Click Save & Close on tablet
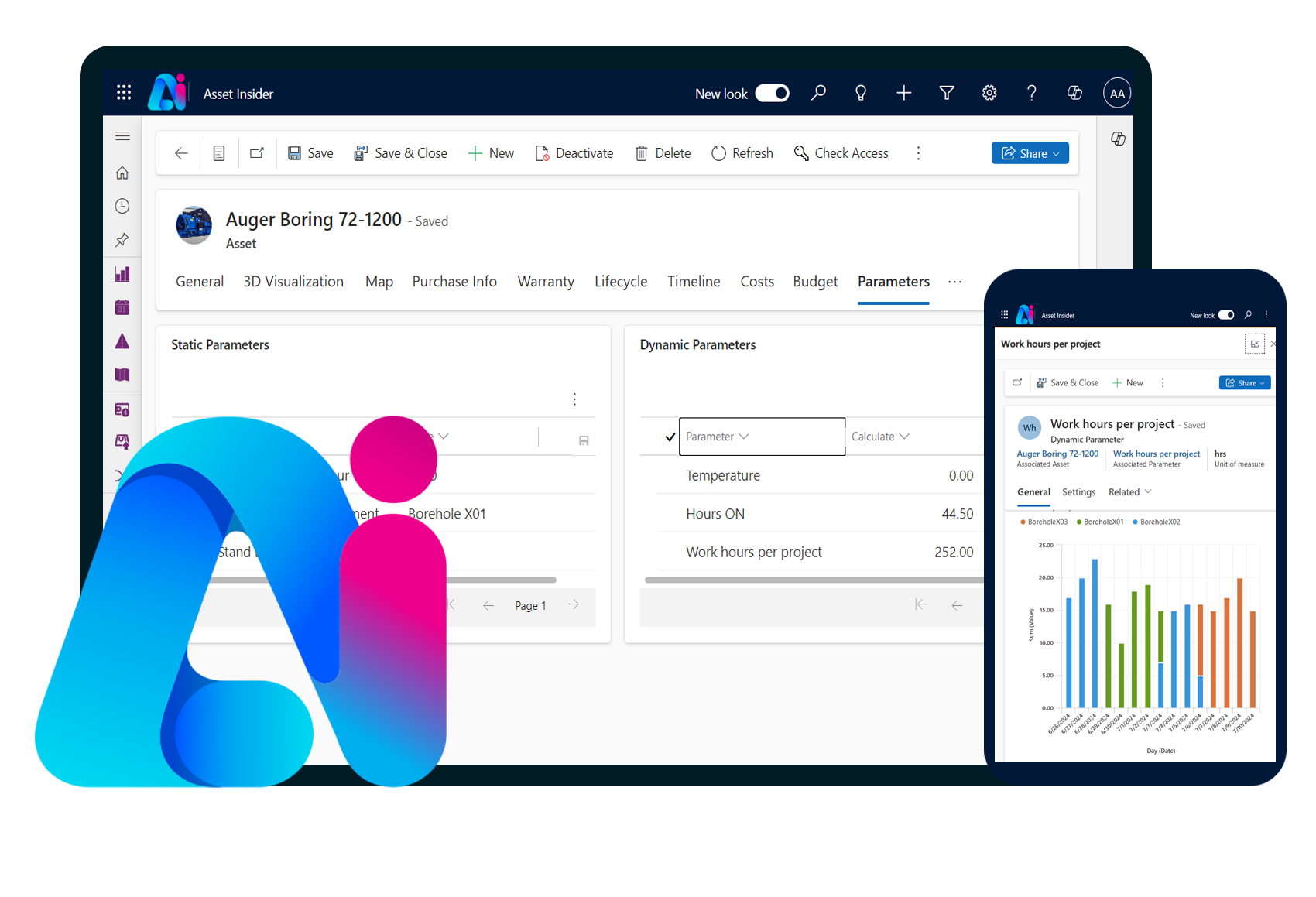Screen dimensions: 1316x897 click(x=400, y=153)
